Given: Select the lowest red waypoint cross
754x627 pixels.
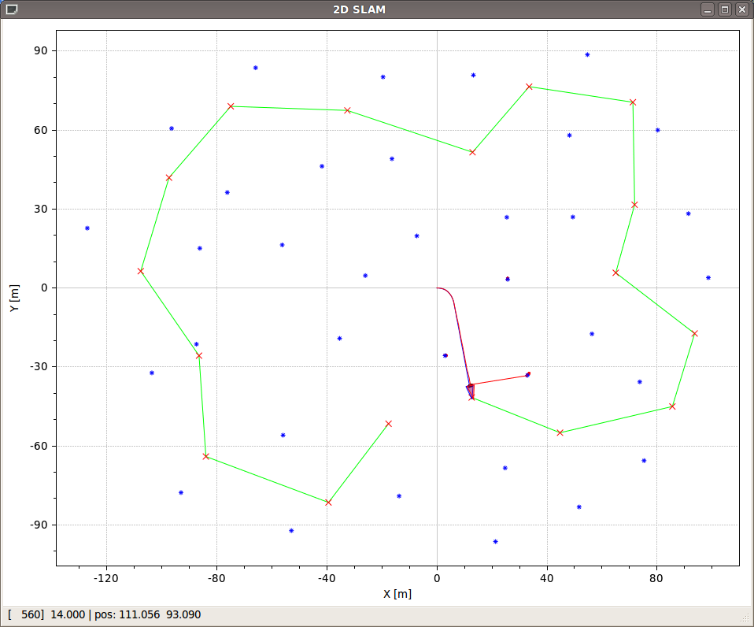Looking at the screenshot, I should (x=328, y=503).
